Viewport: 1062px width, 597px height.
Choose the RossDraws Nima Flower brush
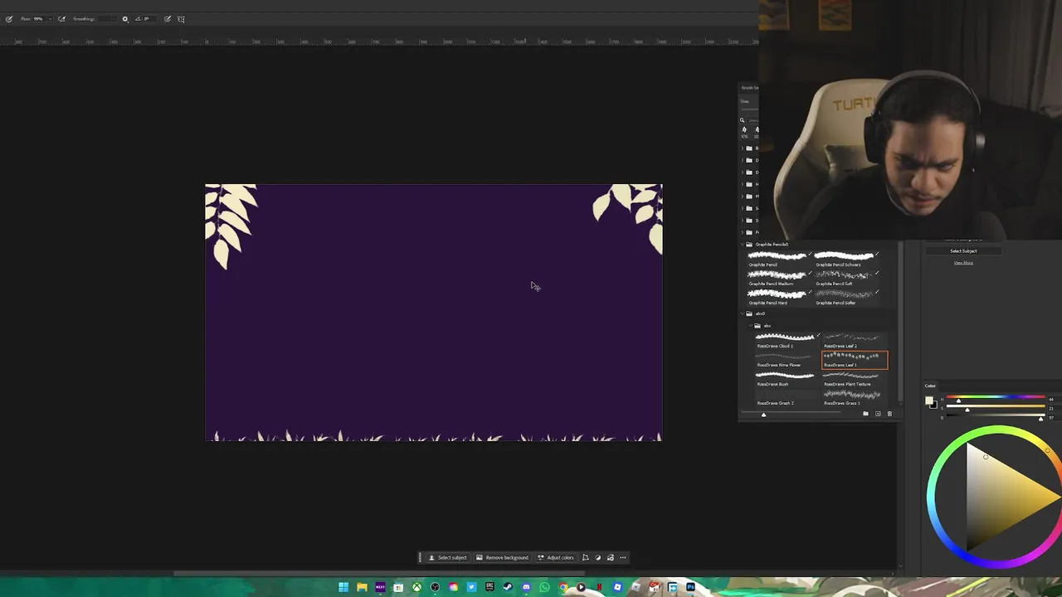[787, 359]
